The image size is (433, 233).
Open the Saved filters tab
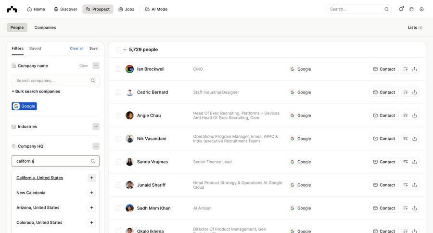tap(35, 48)
